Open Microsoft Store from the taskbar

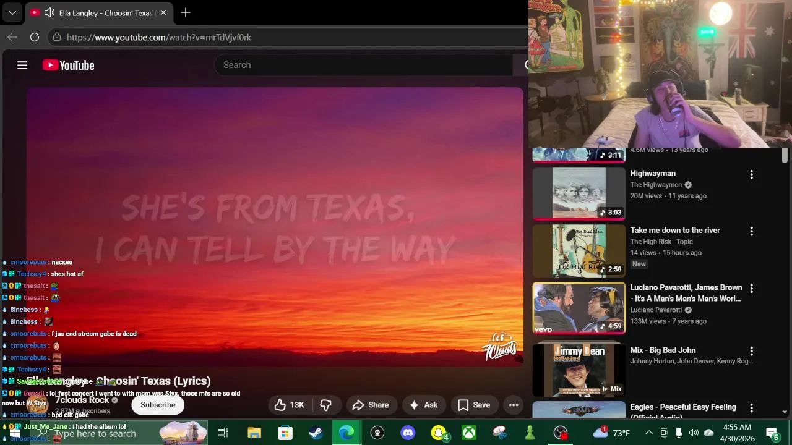click(x=285, y=433)
